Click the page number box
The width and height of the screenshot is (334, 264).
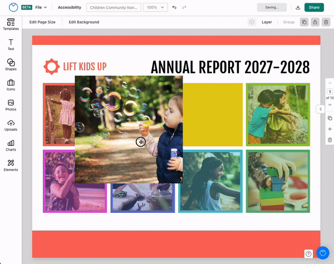330,92
